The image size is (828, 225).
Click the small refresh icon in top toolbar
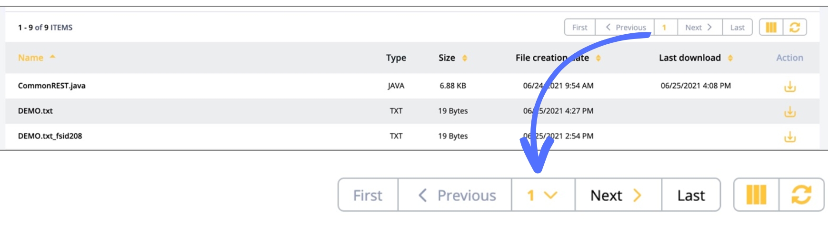tap(795, 28)
